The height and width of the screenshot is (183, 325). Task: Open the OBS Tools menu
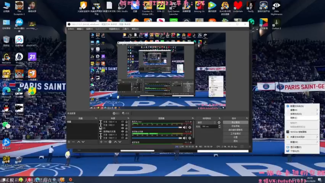point(126,29)
